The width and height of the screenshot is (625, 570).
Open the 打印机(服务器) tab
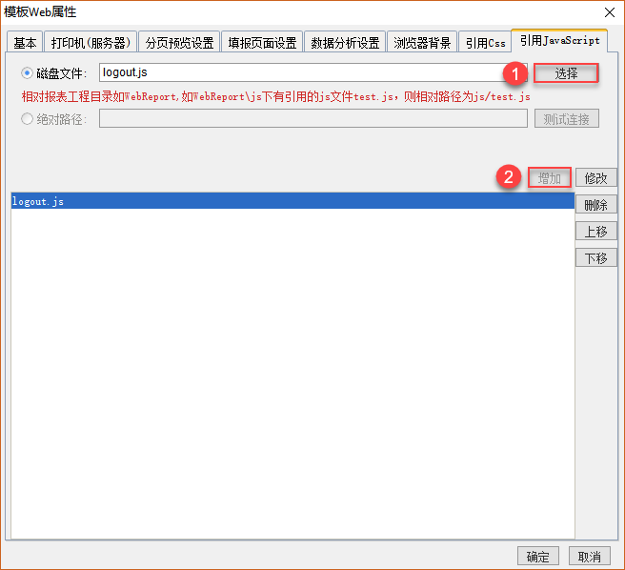click(91, 42)
